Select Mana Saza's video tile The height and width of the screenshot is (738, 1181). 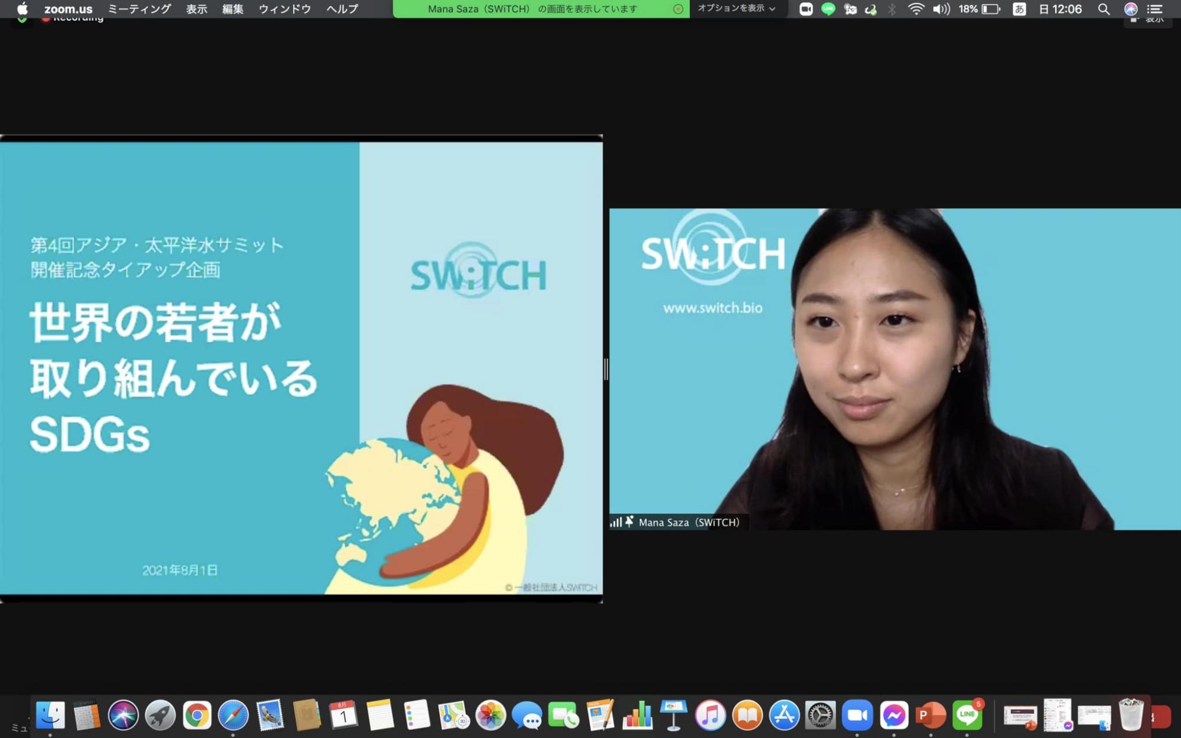pos(895,369)
